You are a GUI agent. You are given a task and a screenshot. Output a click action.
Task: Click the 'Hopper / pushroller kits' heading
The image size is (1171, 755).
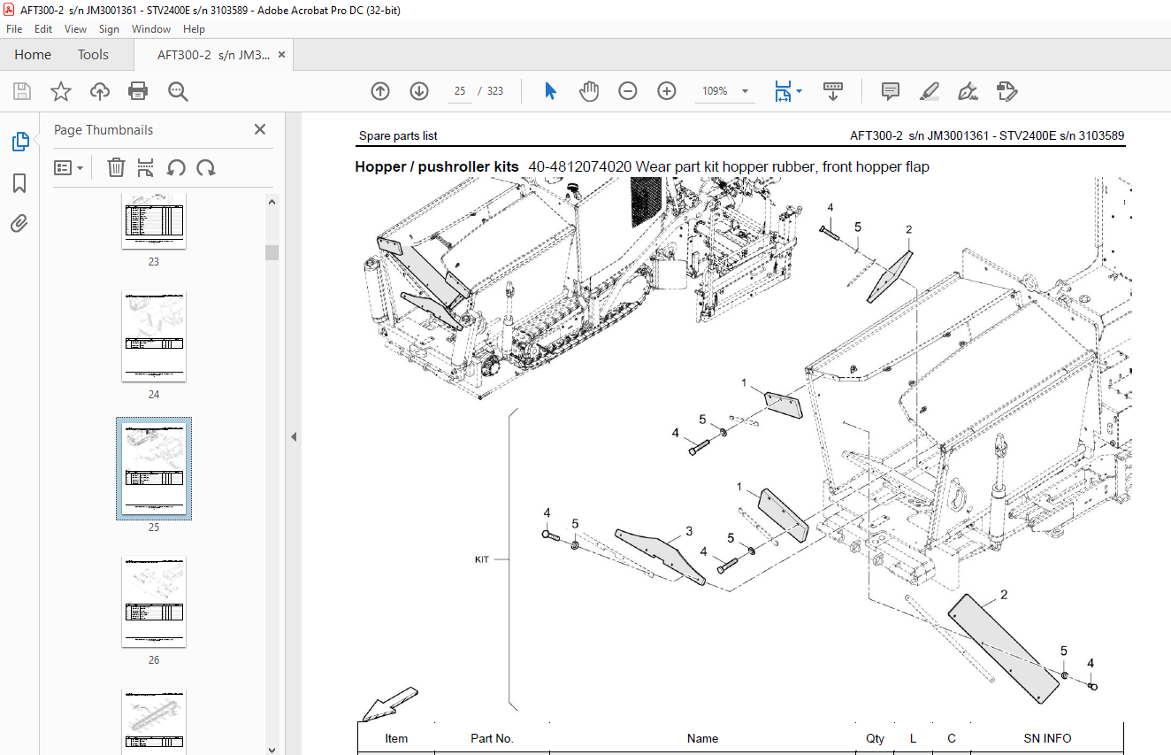coord(437,166)
